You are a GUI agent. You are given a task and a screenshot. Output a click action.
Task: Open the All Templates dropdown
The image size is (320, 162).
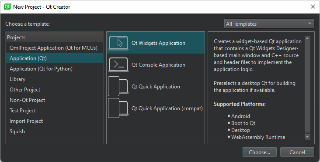pyautogui.click(x=269, y=24)
